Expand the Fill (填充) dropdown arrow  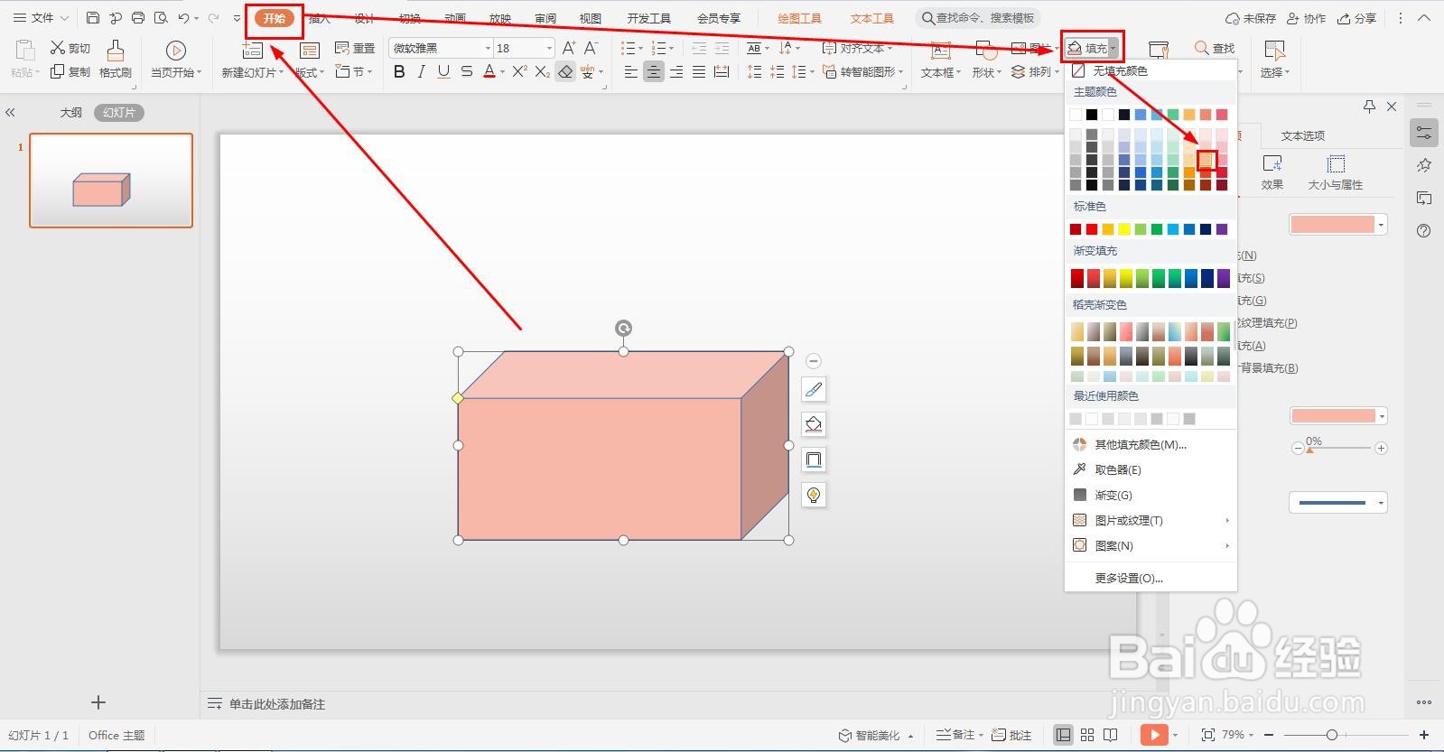[1114, 48]
